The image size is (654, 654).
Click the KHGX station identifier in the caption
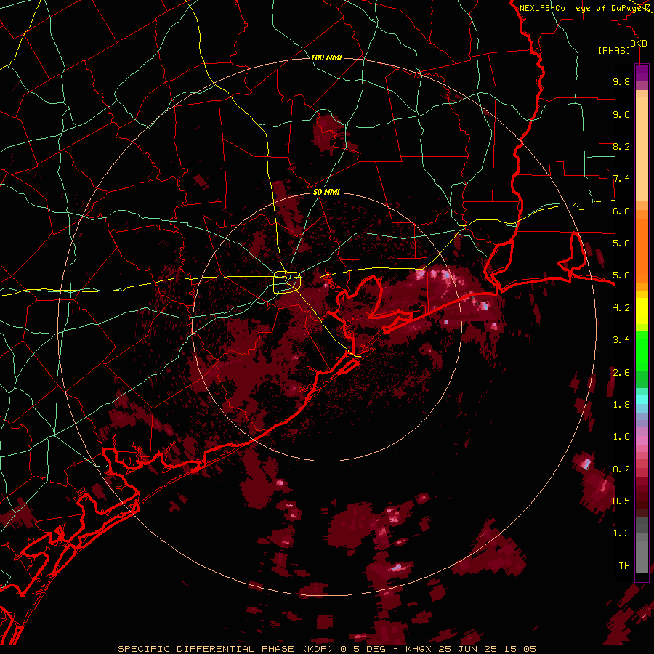tap(419, 649)
